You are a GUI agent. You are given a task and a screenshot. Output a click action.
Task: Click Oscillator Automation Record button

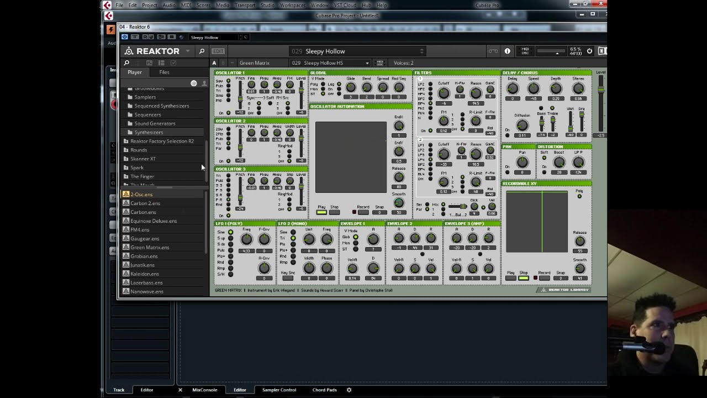363,212
